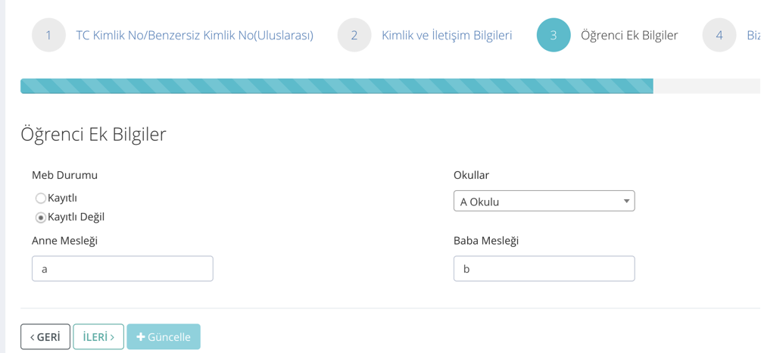The width and height of the screenshot is (761, 353).
Task: Click the right chevron on İLERİ button
Action: [x=112, y=337]
